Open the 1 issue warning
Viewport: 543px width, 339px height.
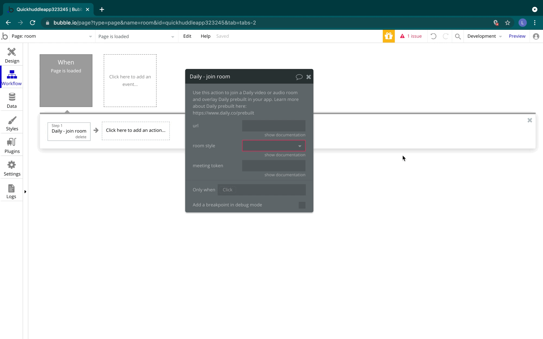pyautogui.click(x=411, y=36)
